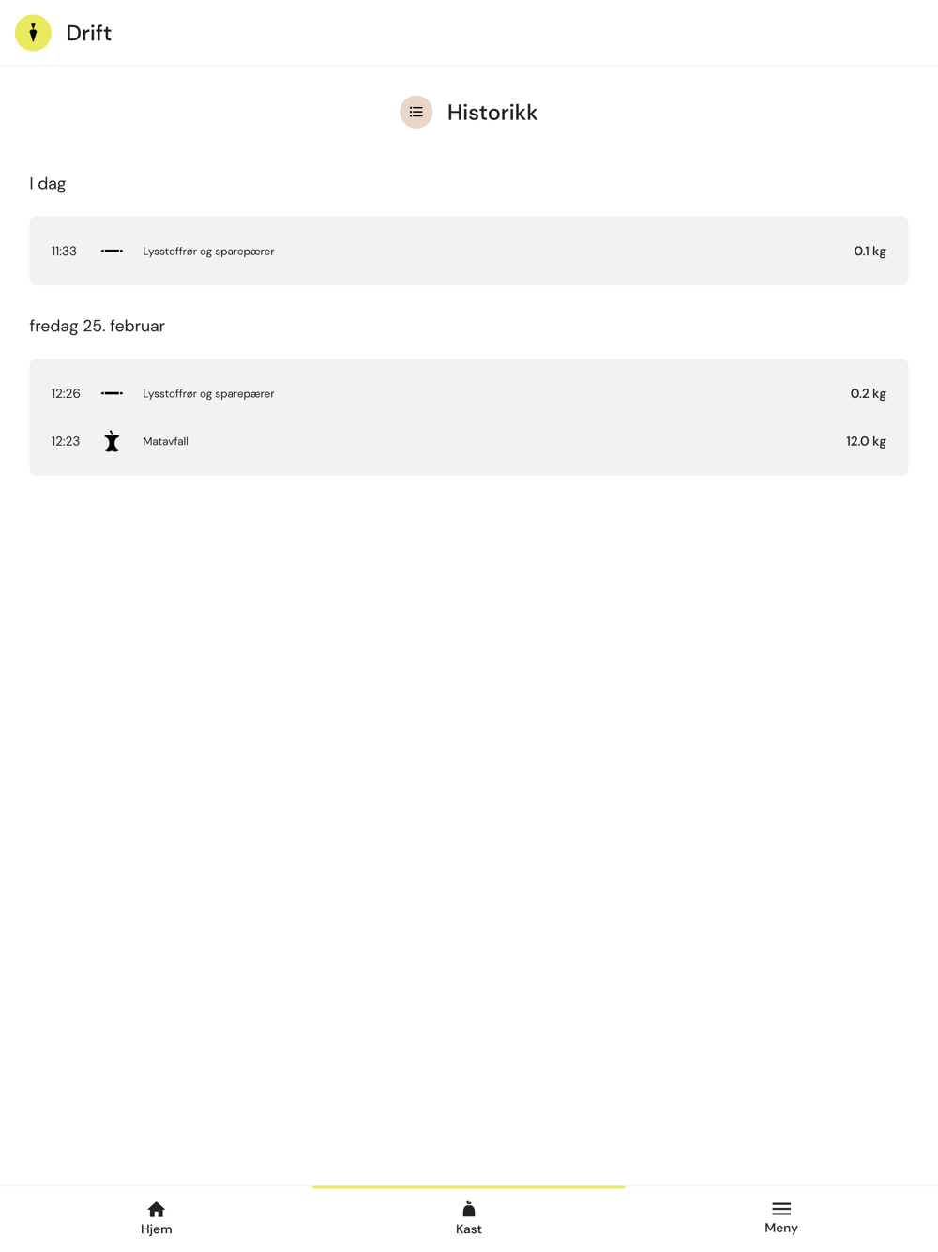Open the Matavfall history entry
938x1252 pixels.
click(x=469, y=441)
